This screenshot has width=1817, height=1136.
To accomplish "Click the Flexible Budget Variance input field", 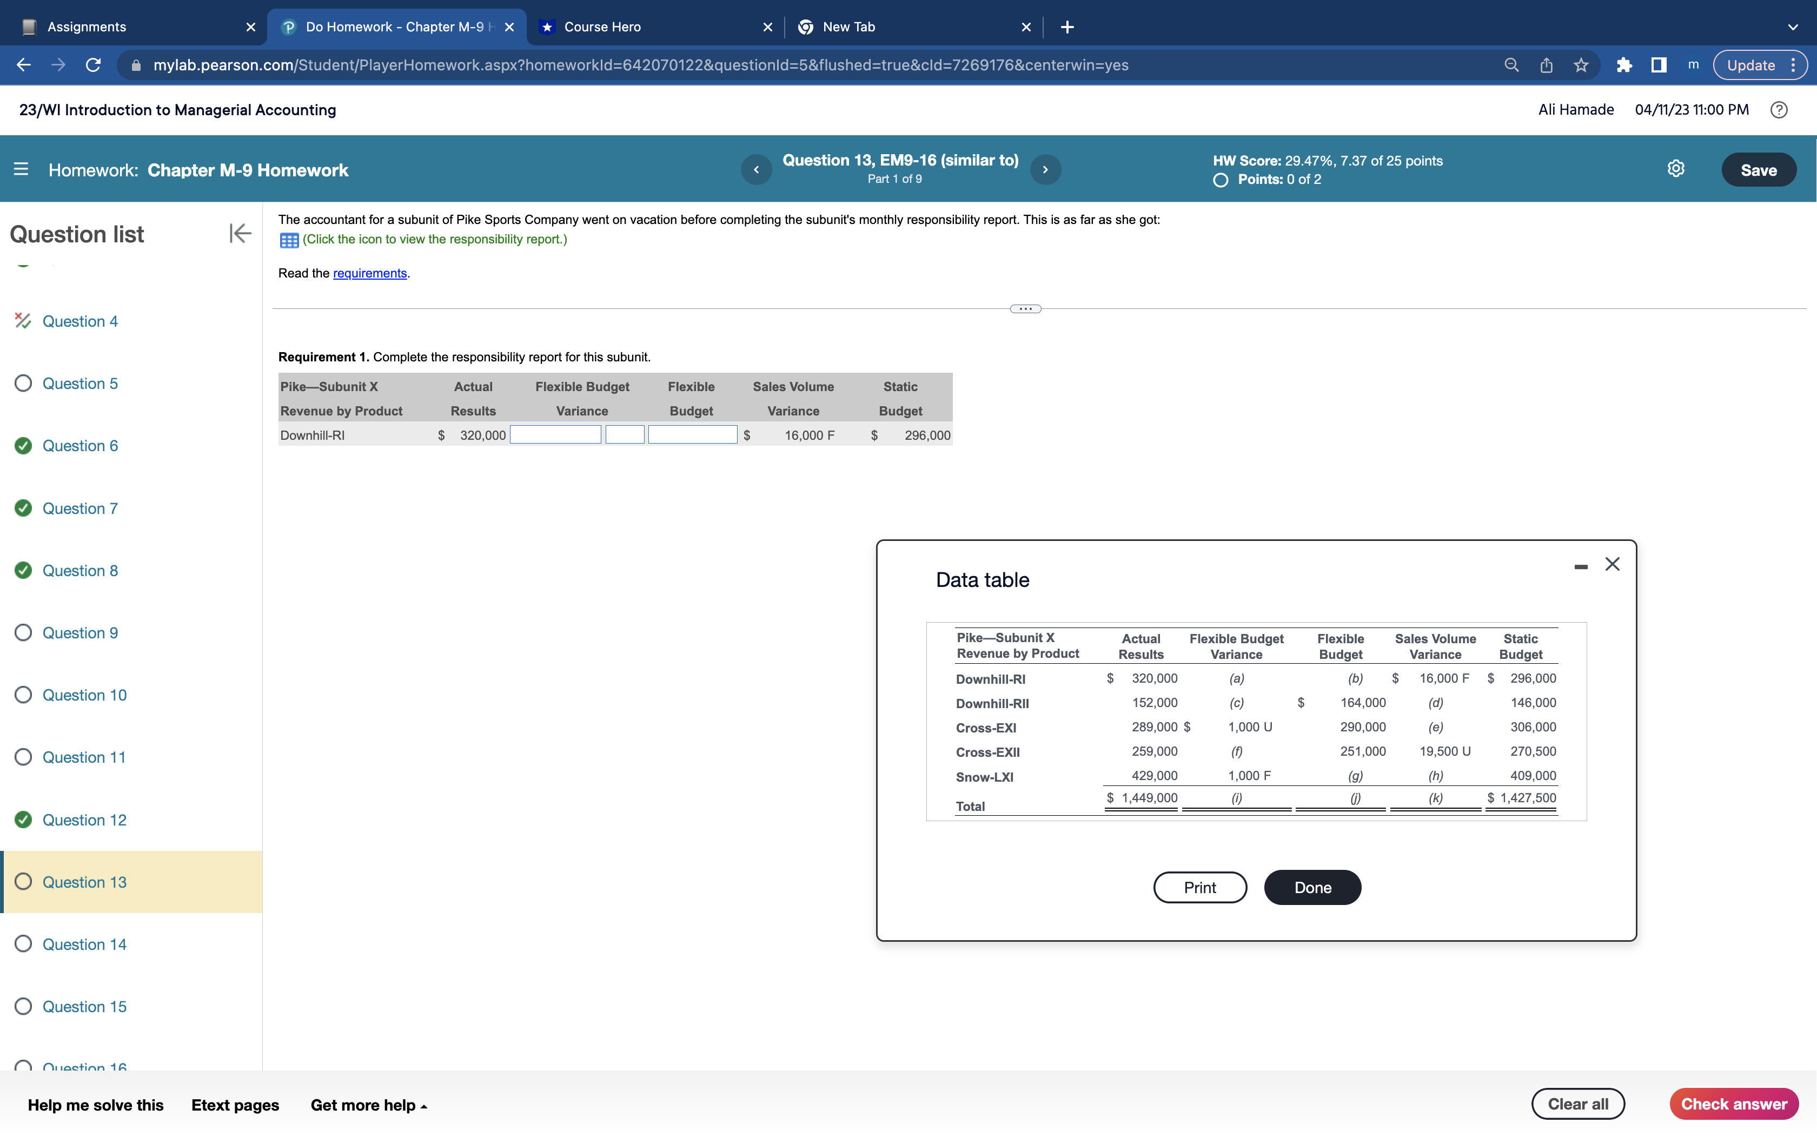I will pos(555,435).
